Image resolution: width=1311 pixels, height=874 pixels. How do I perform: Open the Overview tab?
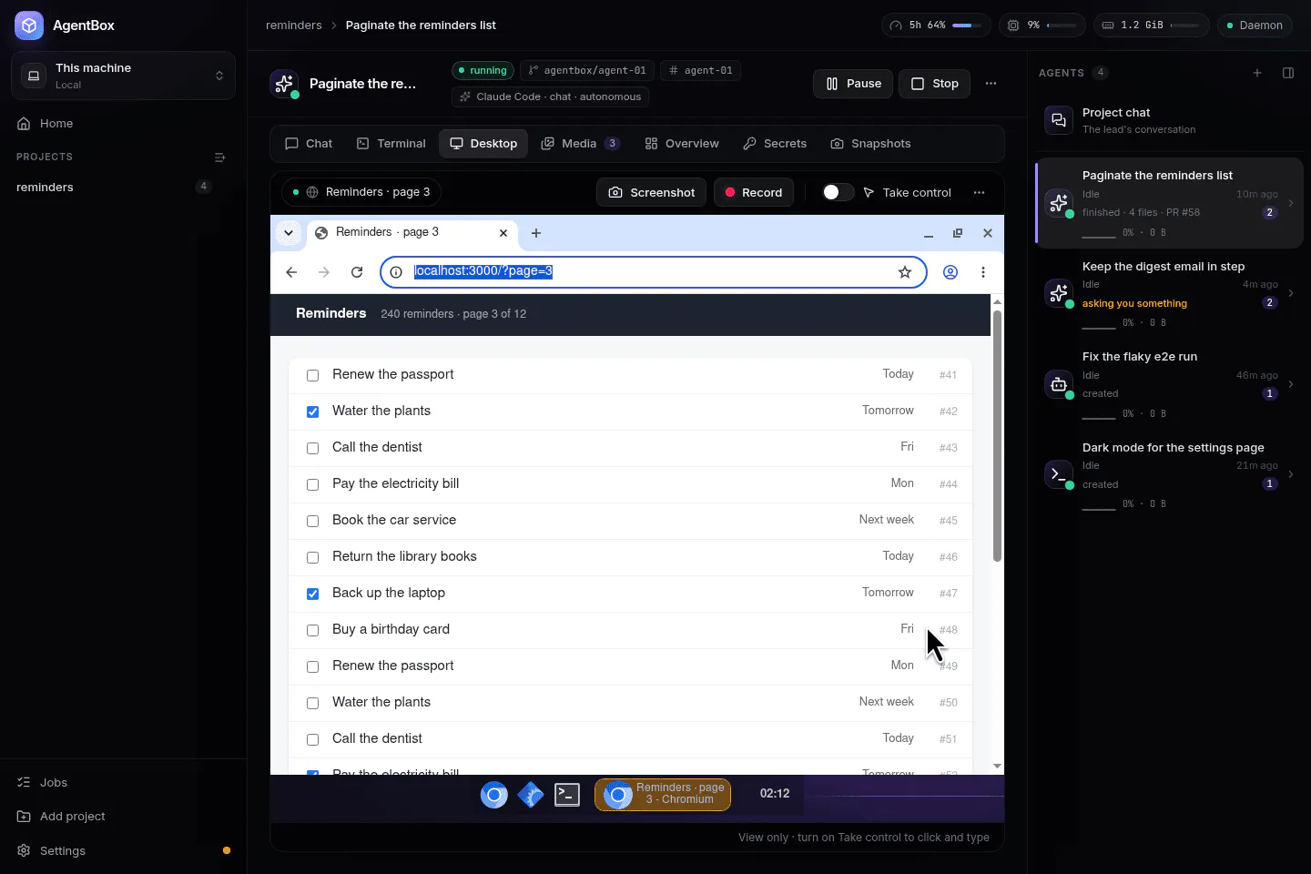[682, 144]
